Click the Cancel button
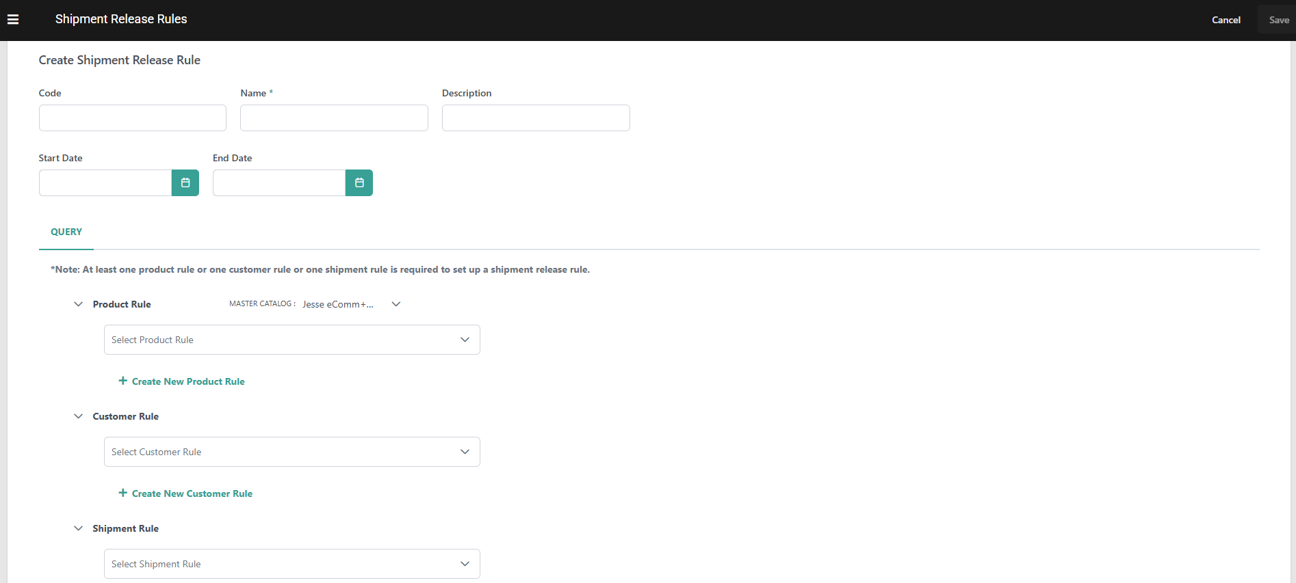This screenshot has height=583, width=1296. (x=1226, y=20)
